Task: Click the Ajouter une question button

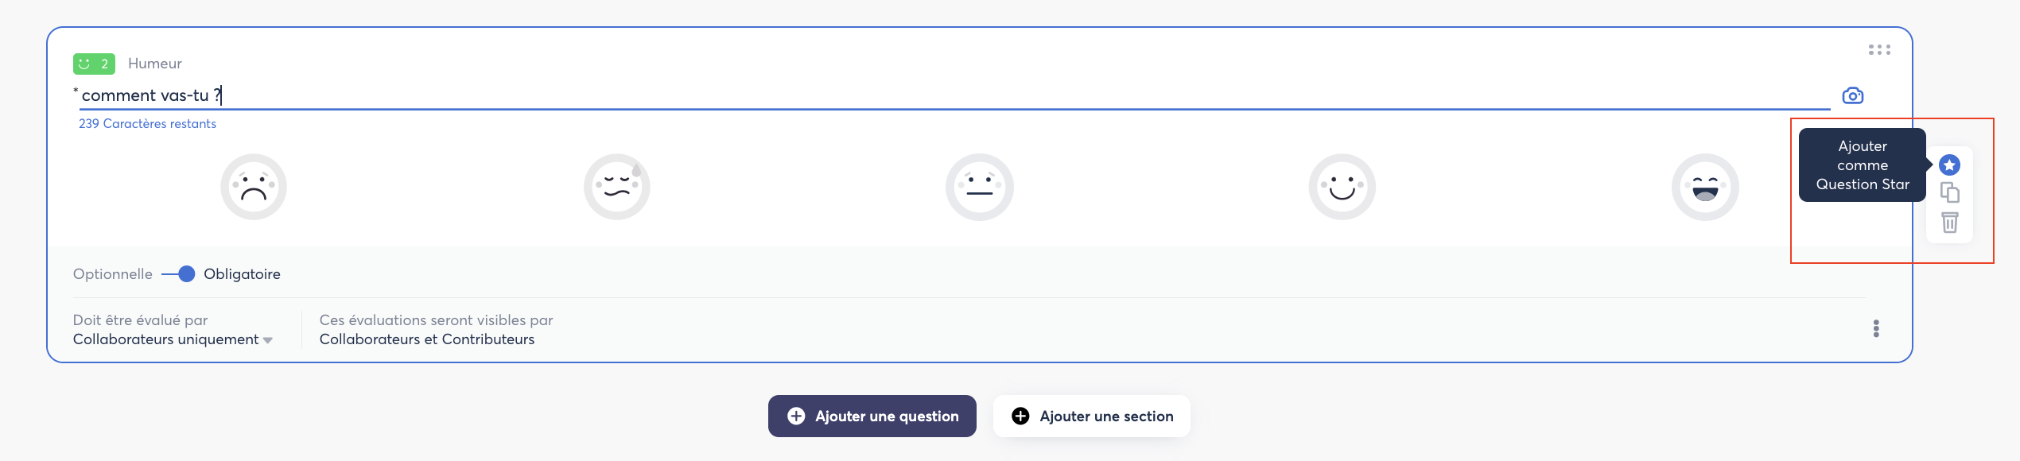Action: coord(872,416)
